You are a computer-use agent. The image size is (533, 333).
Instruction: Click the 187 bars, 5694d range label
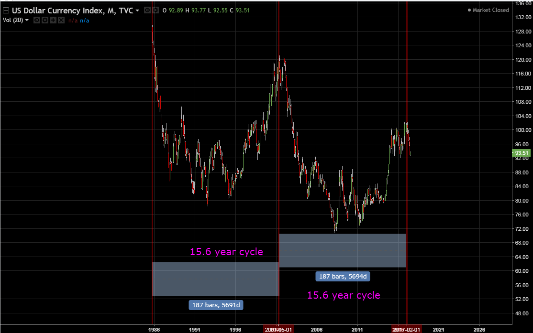coord(343,276)
